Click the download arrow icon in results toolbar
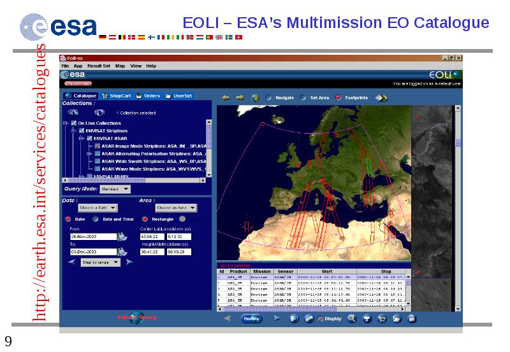The height and width of the screenshot is (352, 510). click(x=367, y=319)
